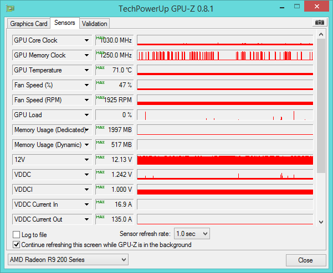Click the vertical scrollbar thumb

point(321,106)
